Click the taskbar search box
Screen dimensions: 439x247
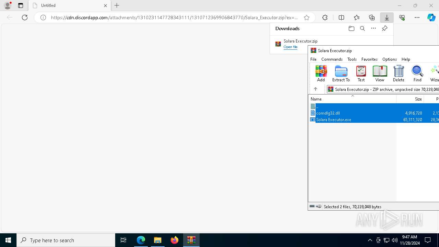point(66,240)
